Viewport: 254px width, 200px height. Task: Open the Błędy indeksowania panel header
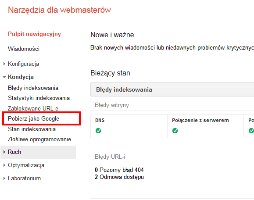tap(172, 89)
